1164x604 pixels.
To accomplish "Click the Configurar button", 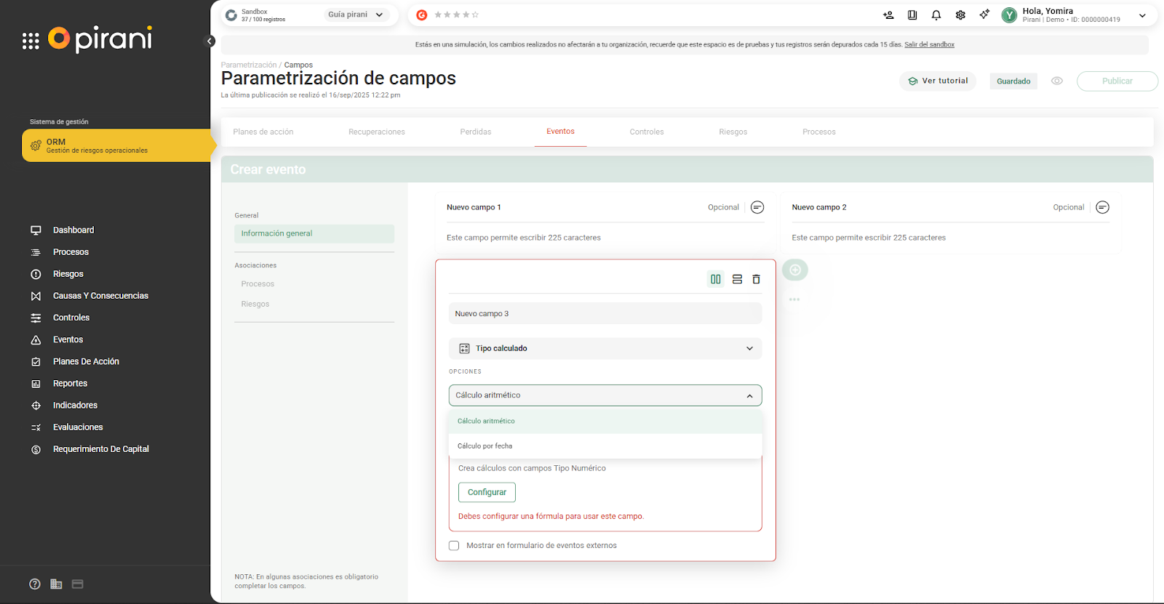I will pyautogui.click(x=487, y=493).
